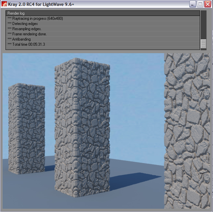Click the 'Frame rendering done.' log line
This screenshot has height=212, width=213.
pos(30,34)
